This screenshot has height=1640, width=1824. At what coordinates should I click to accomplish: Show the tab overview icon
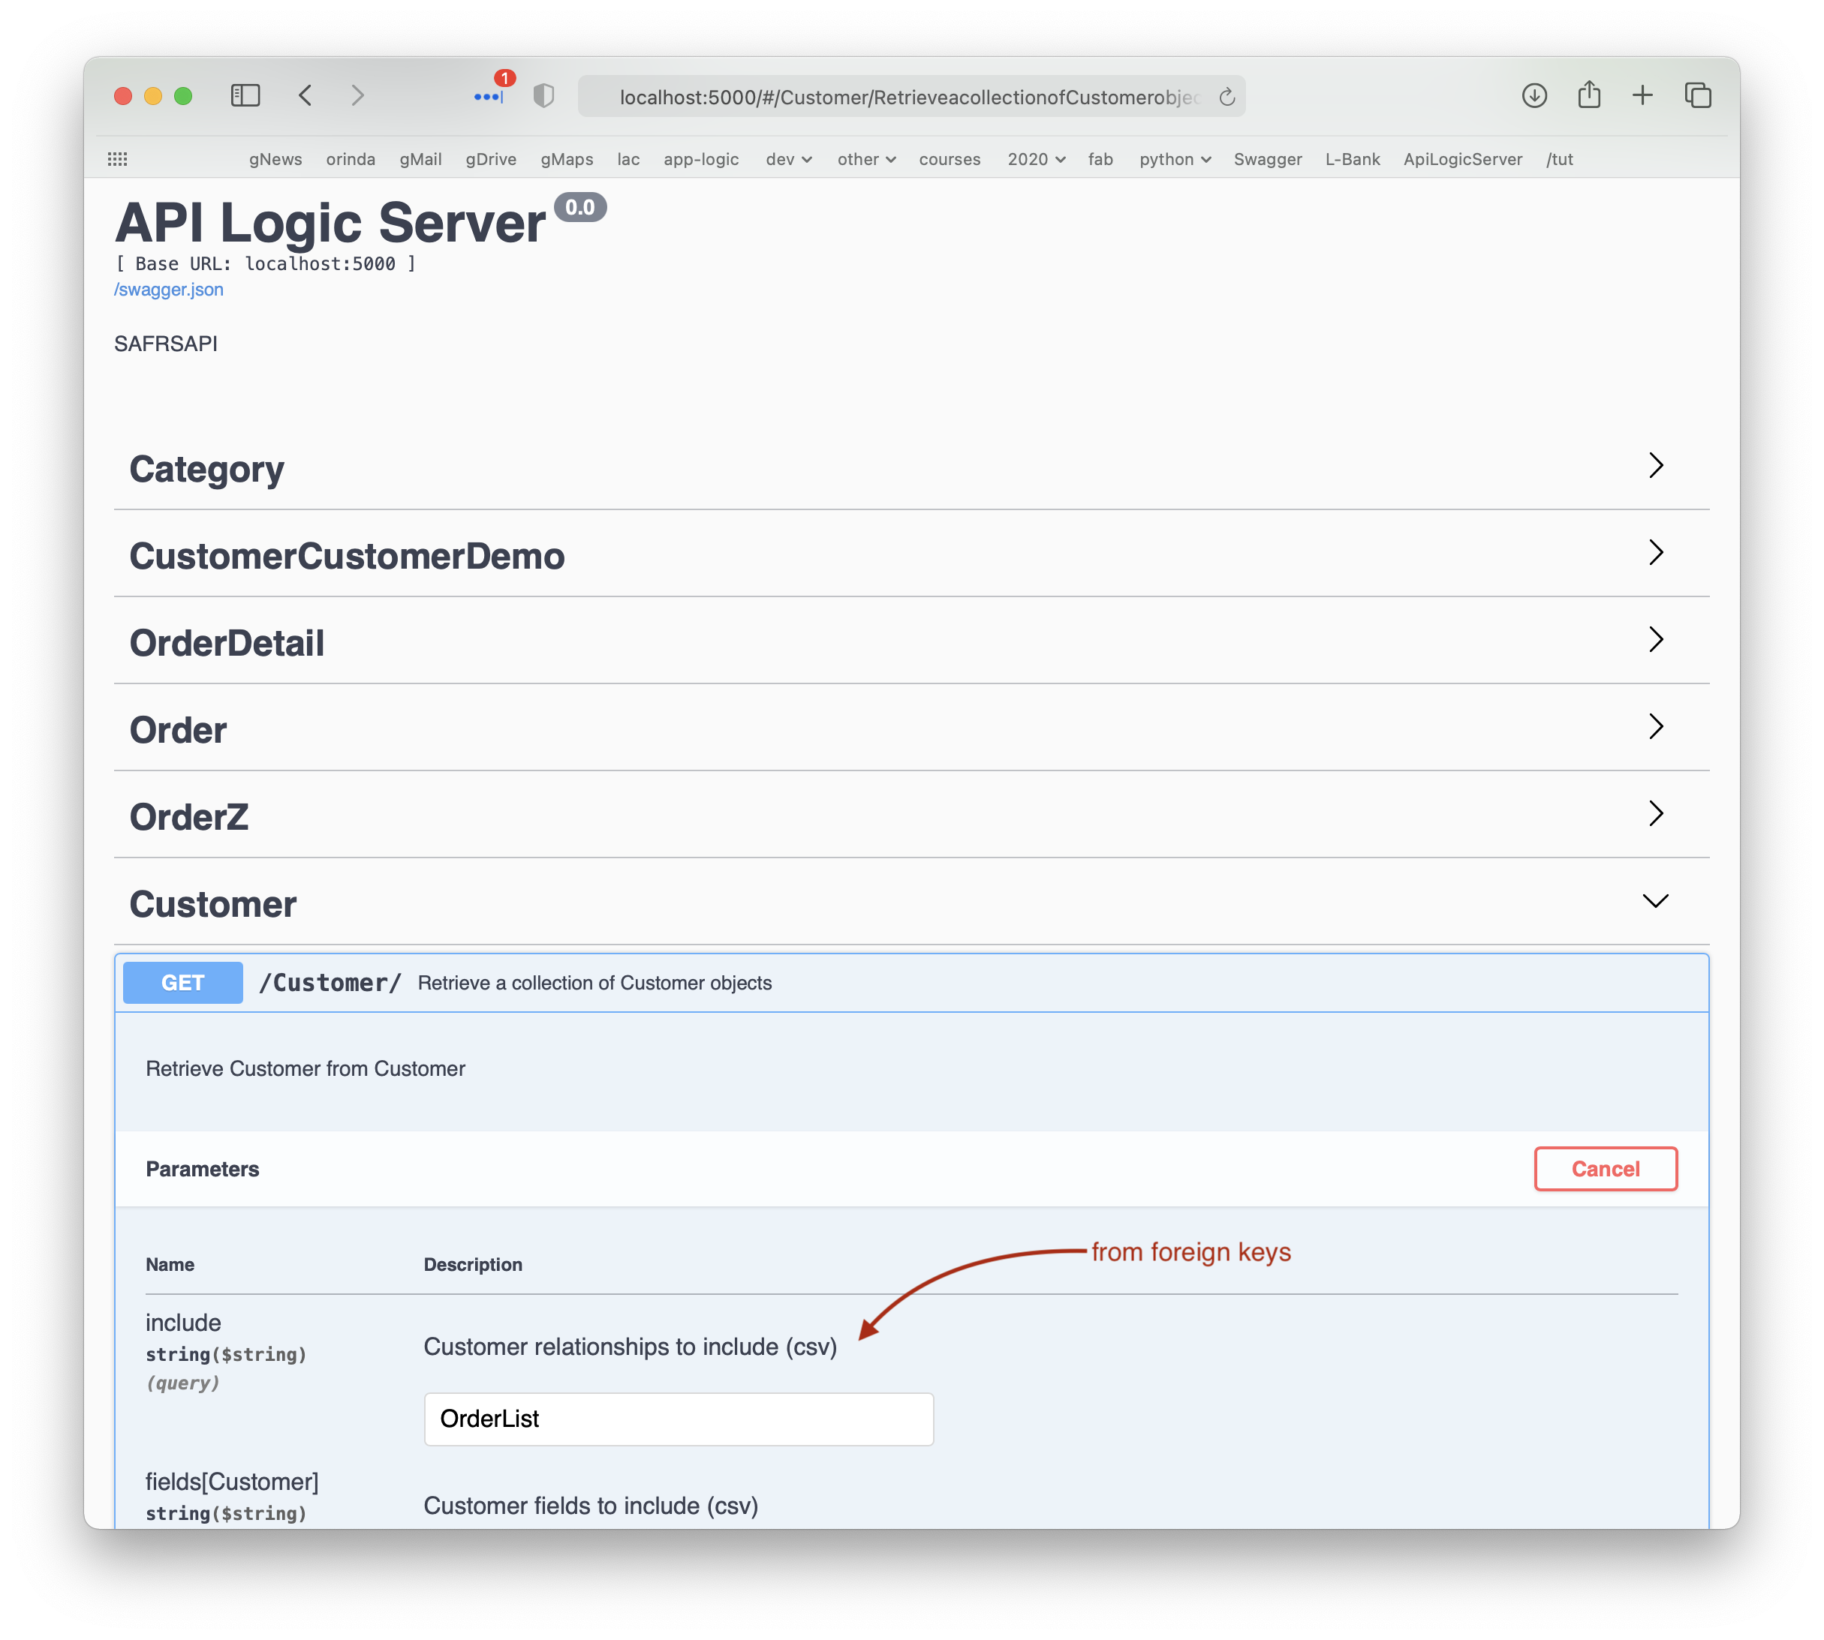tap(1698, 95)
